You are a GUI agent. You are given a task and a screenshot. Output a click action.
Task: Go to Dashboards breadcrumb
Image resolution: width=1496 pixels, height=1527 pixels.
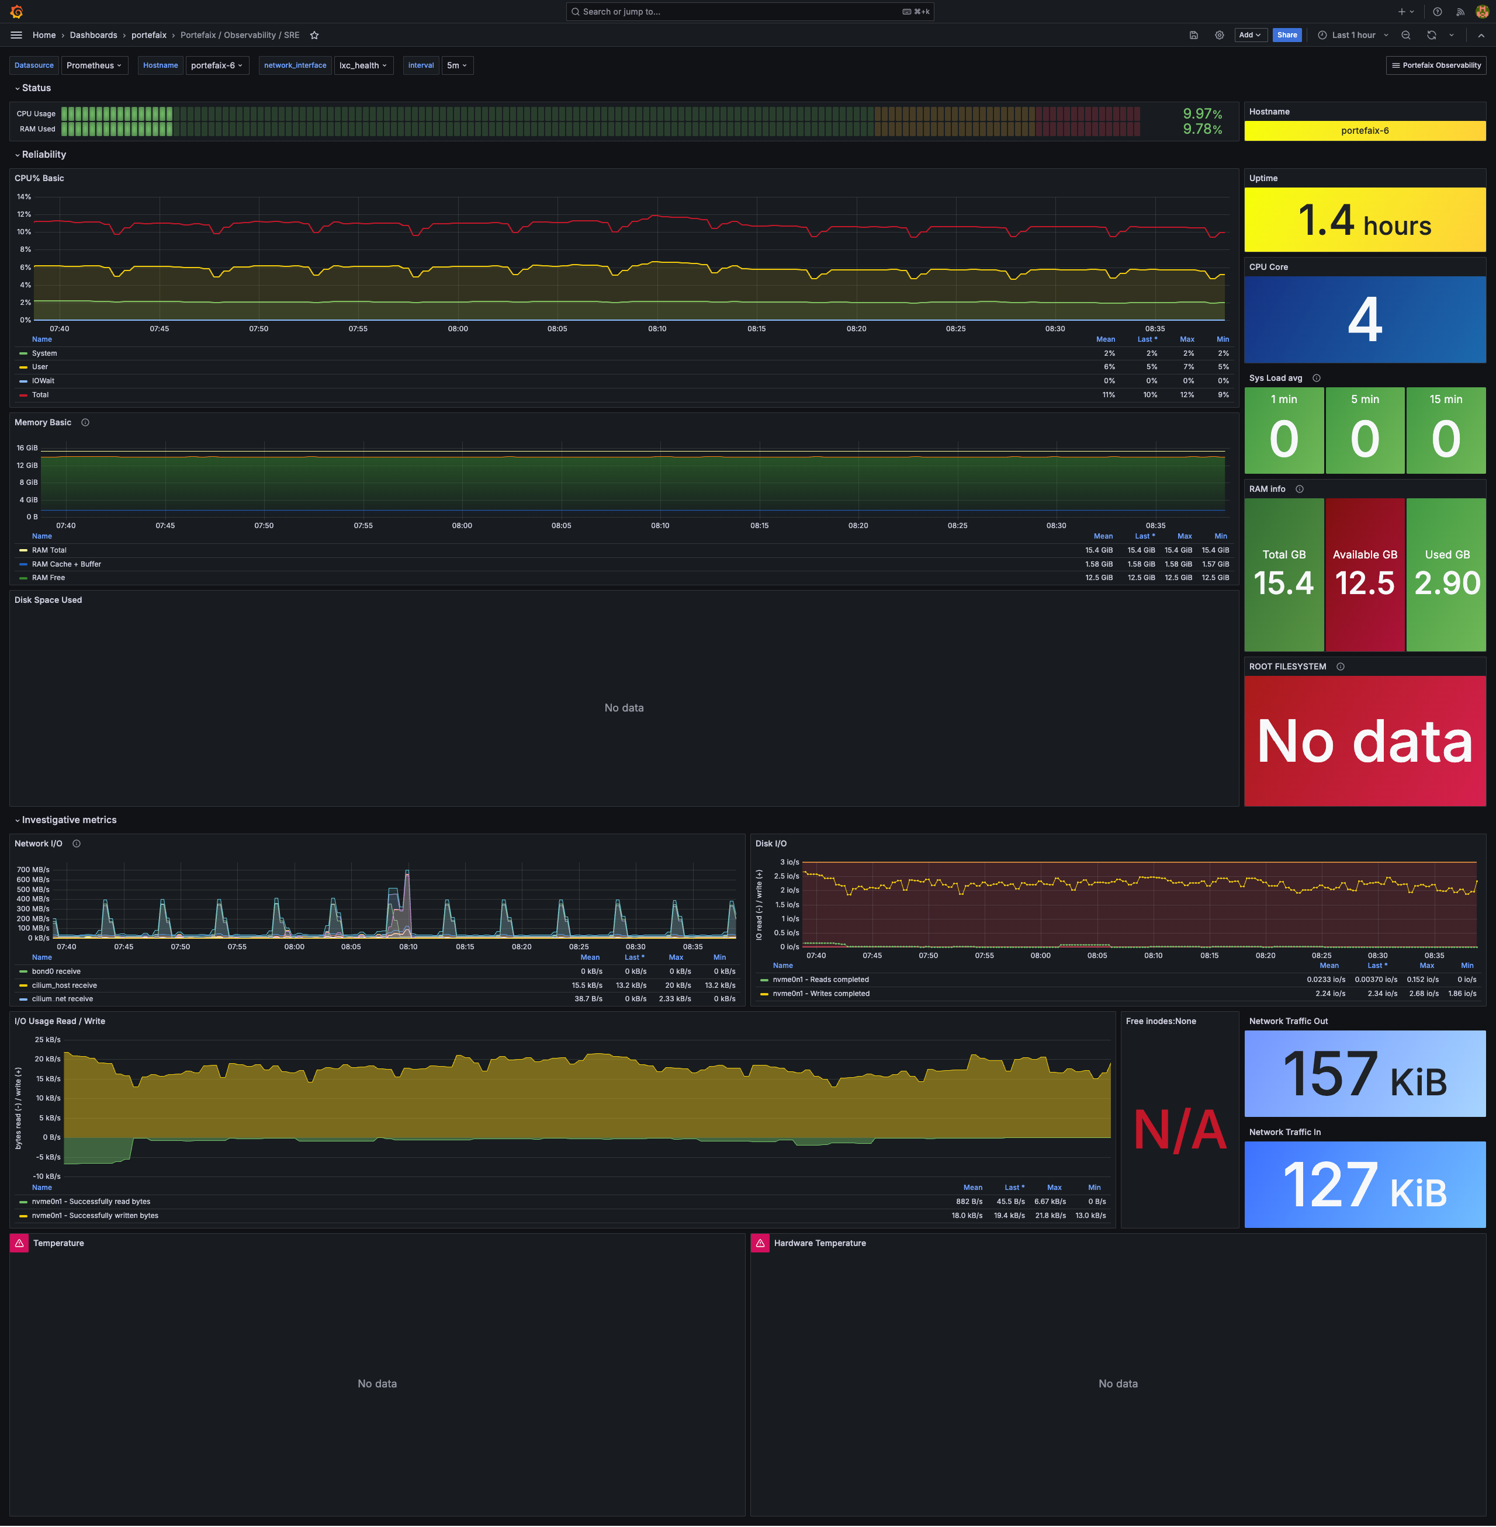(93, 36)
